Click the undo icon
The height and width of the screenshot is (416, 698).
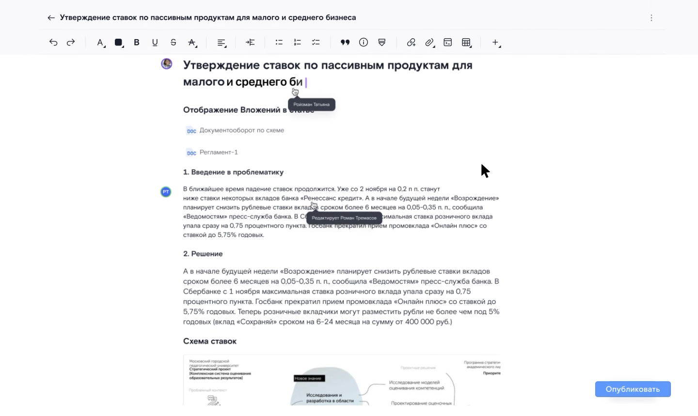click(x=53, y=43)
